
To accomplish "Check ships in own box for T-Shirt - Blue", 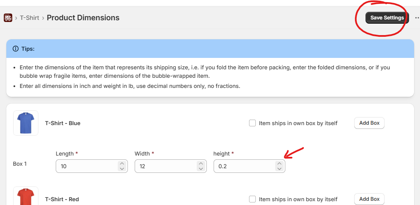I will point(252,123).
